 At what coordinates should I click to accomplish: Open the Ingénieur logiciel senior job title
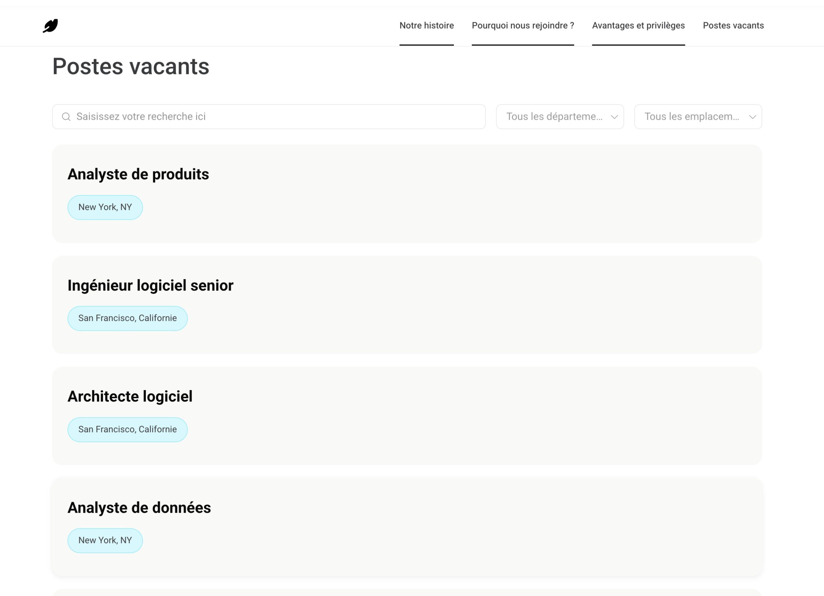click(150, 285)
